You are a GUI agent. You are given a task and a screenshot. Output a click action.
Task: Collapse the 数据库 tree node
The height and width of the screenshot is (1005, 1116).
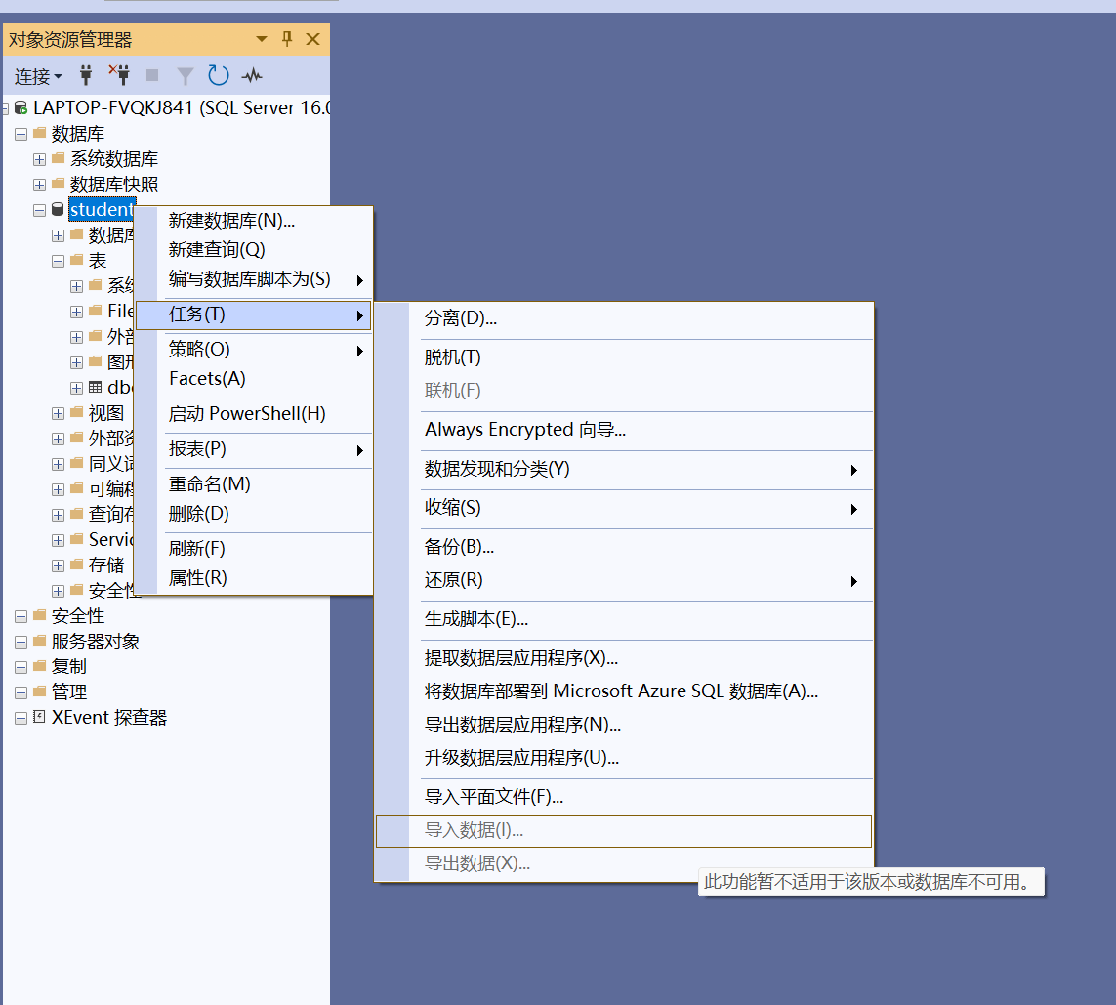(21, 133)
